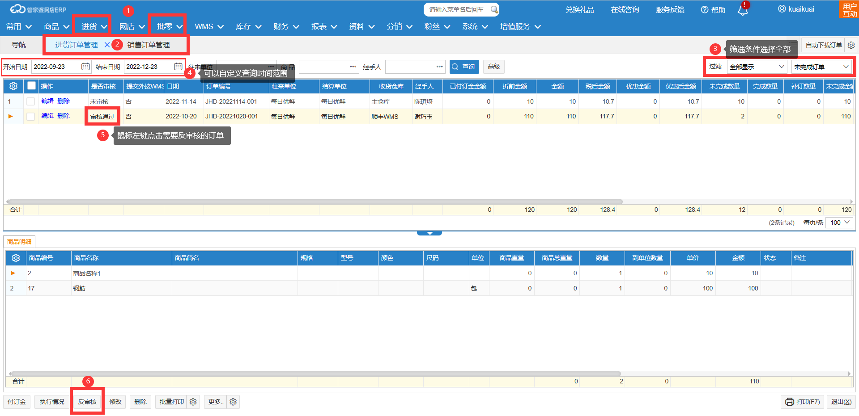Open the end date calendar picker

pyautogui.click(x=178, y=67)
